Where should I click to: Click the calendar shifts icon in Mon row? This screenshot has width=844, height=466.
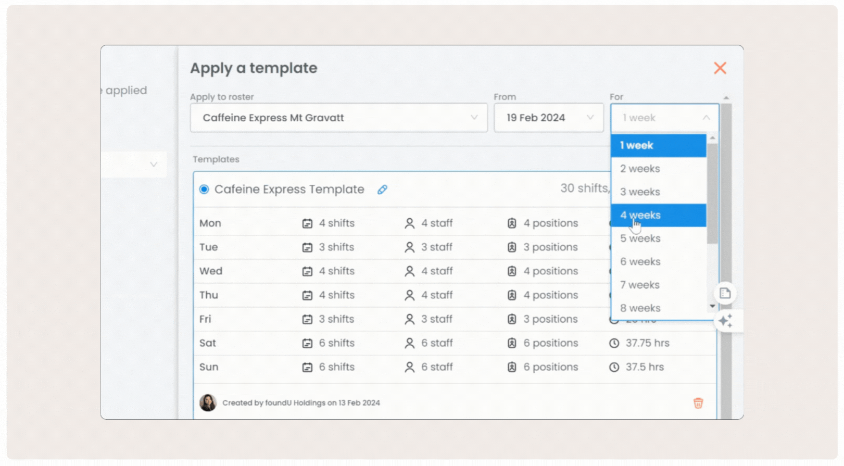(x=307, y=223)
